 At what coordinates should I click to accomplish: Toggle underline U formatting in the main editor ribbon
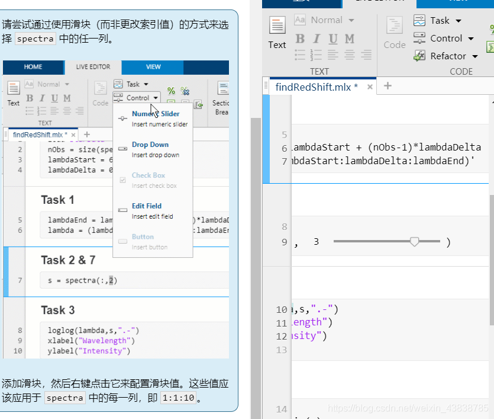point(333,39)
